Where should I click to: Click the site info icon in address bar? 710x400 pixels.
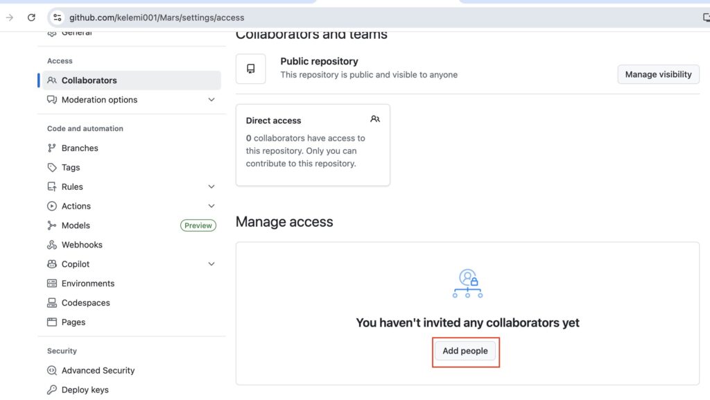click(58, 17)
